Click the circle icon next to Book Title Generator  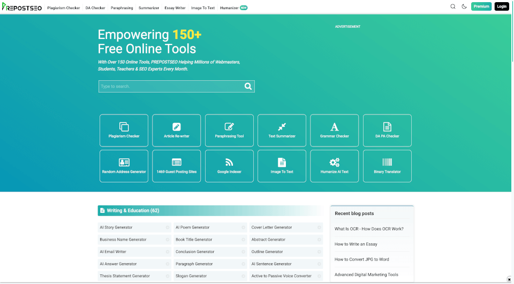243,240
